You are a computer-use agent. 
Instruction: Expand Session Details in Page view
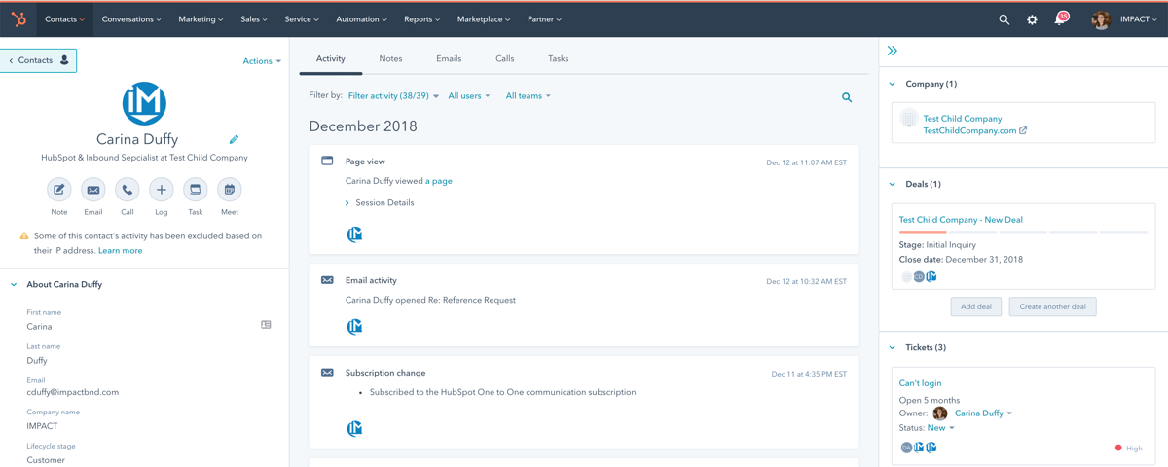point(380,203)
